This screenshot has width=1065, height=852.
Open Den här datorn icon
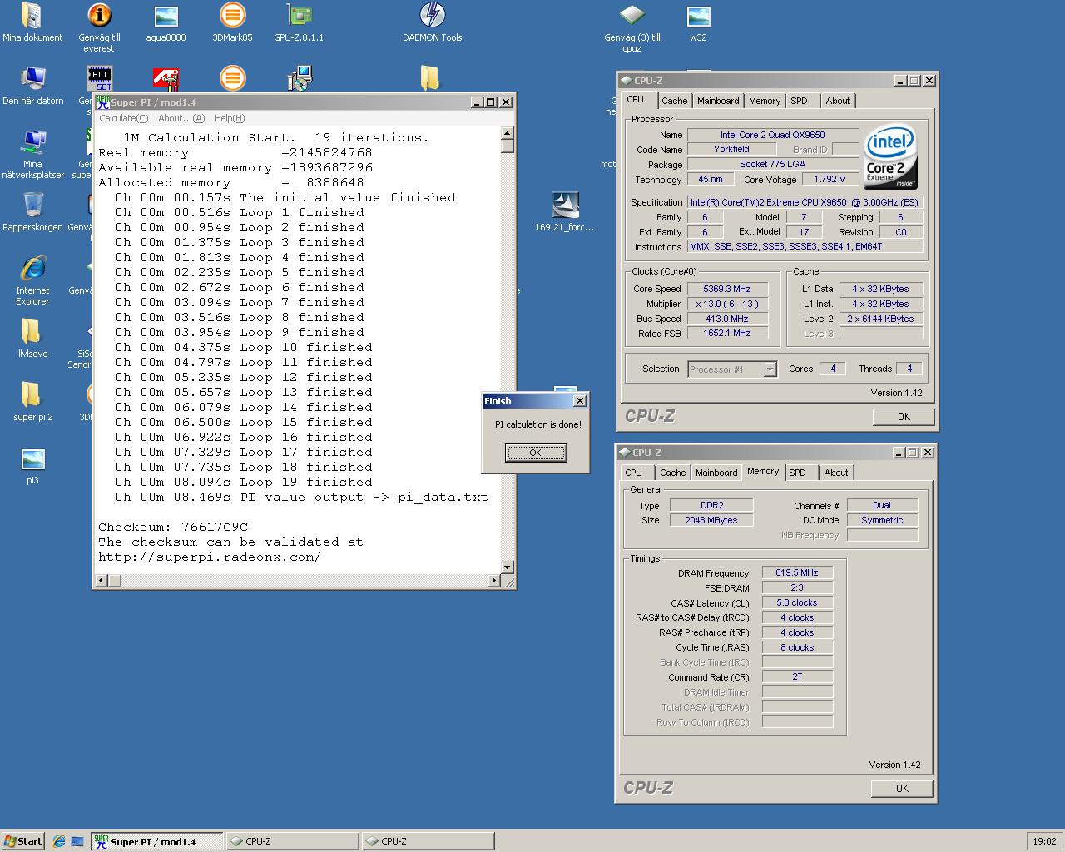pos(32,86)
